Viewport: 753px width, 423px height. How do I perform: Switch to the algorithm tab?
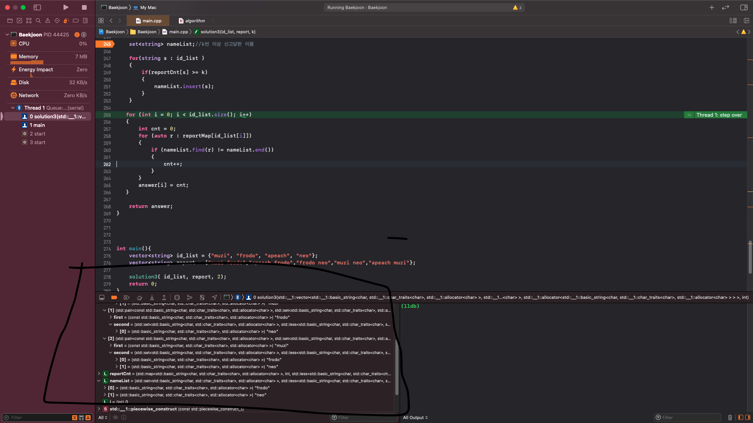pyautogui.click(x=192, y=21)
